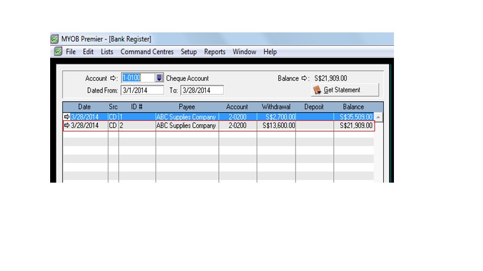Open the Reports menu
This screenshot has height=271, width=483.
coord(215,52)
